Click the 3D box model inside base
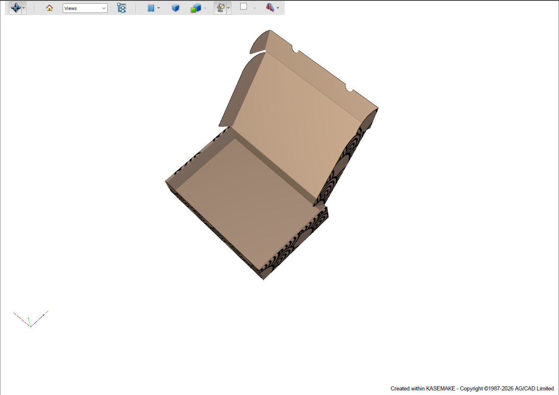This screenshot has height=395, width=559. point(249,203)
